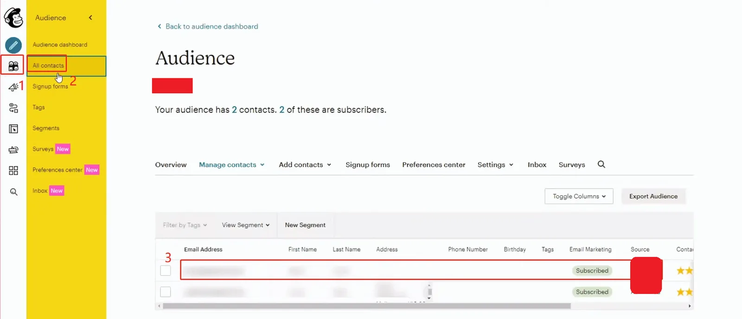Open the Filter by Tags dropdown

(x=185, y=225)
